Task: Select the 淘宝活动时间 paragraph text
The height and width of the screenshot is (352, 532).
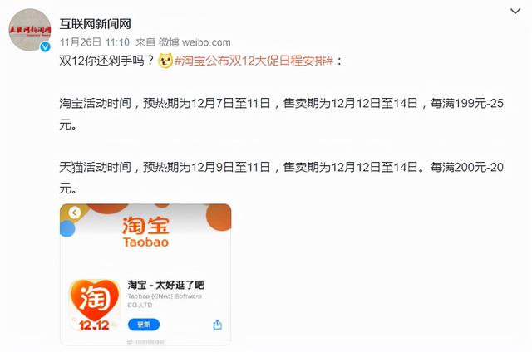Action: pyautogui.click(x=281, y=114)
